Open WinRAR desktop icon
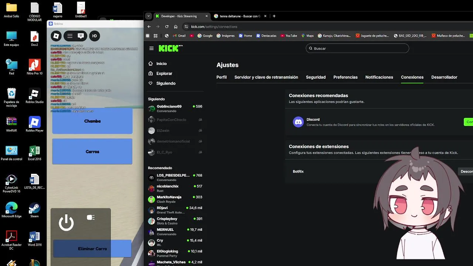The width and height of the screenshot is (473, 266). coord(11,125)
